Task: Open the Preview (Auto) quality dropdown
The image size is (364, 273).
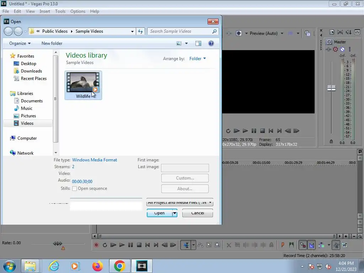Action: pyautogui.click(x=267, y=33)
